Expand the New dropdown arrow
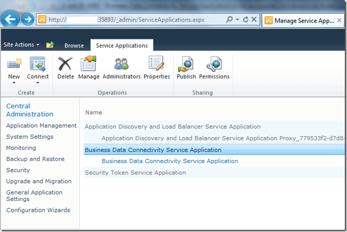The height and width of the screenshot is (232, 347). 14,83
